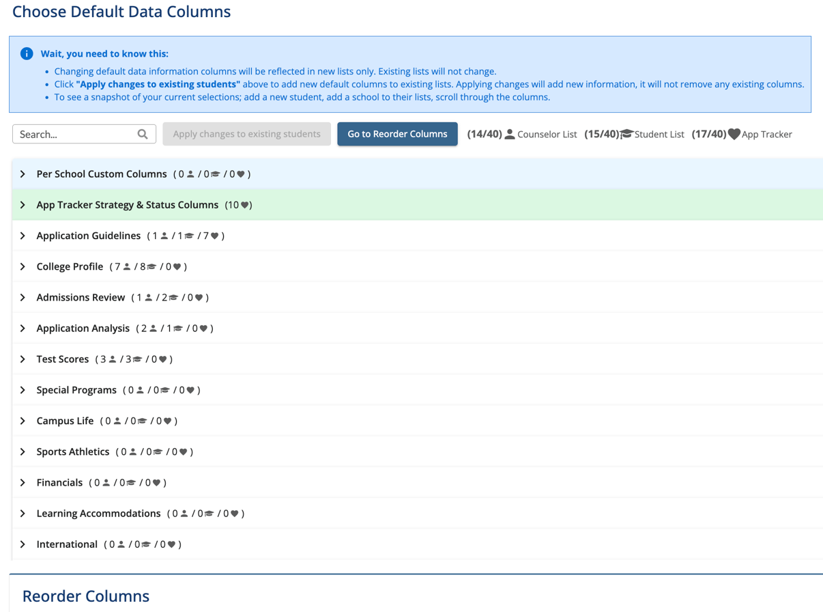Click heart icon in App Tracker Strategy row
This screenshot has width=823, height=612.
[245, 205]
